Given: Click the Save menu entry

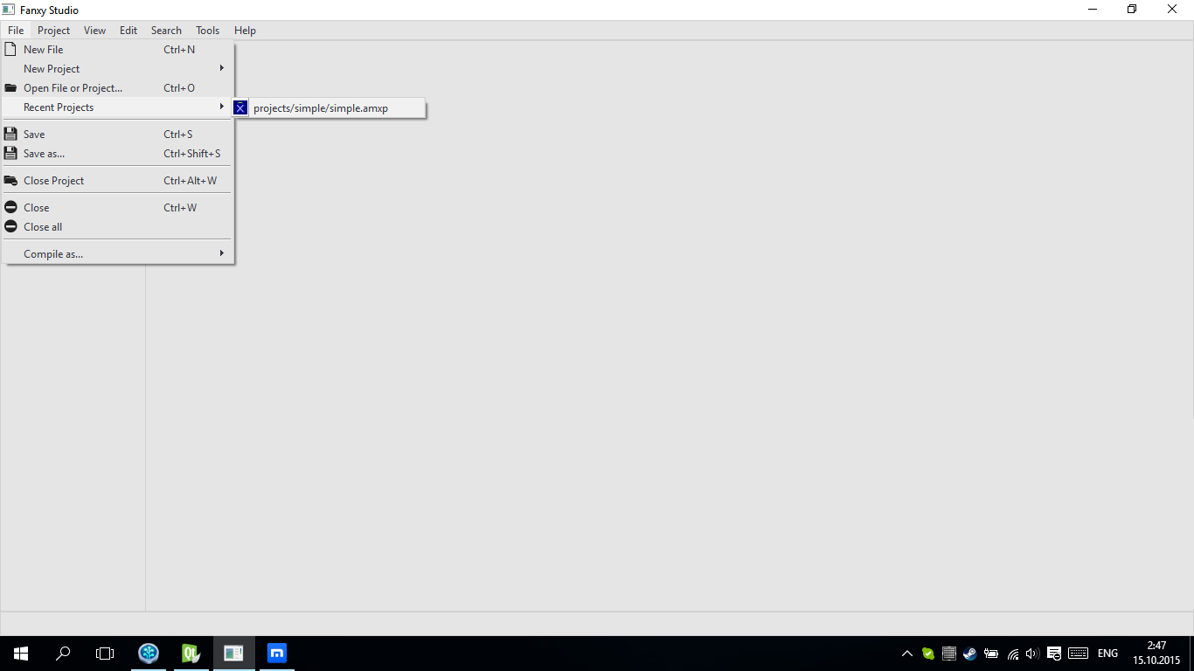Looking at the screenshot, I should (x=117, y=135).
